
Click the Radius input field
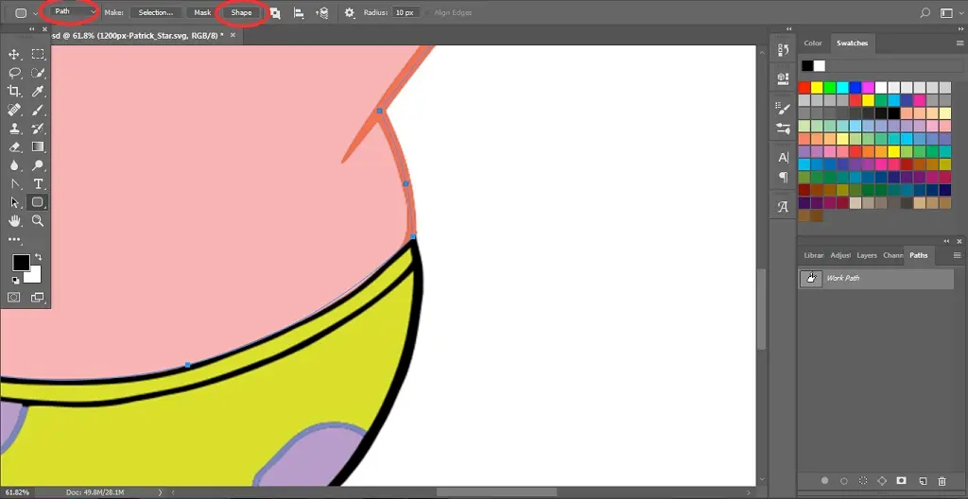pyautogui.click(x=405, y=12)
